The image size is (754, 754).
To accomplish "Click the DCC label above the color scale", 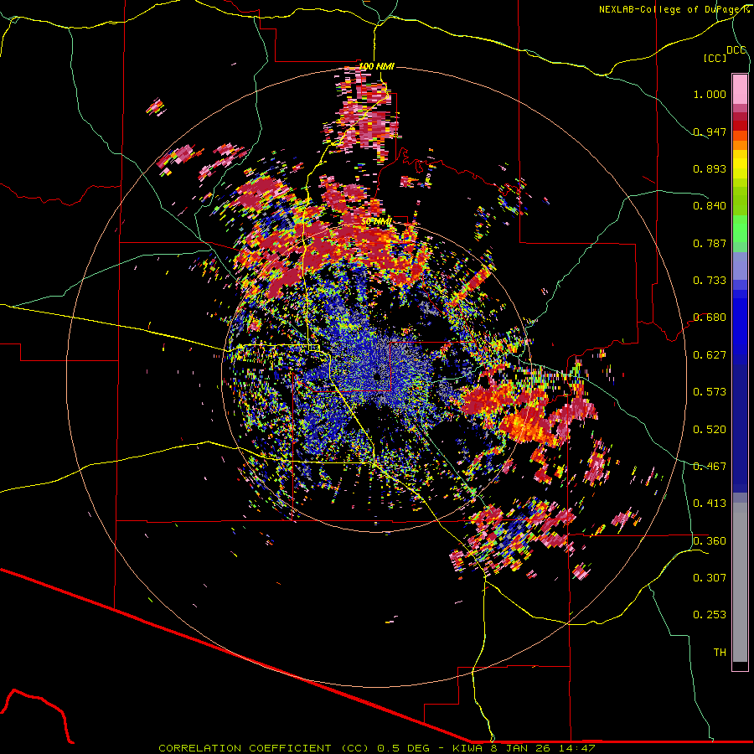I will tap(736, 50).
